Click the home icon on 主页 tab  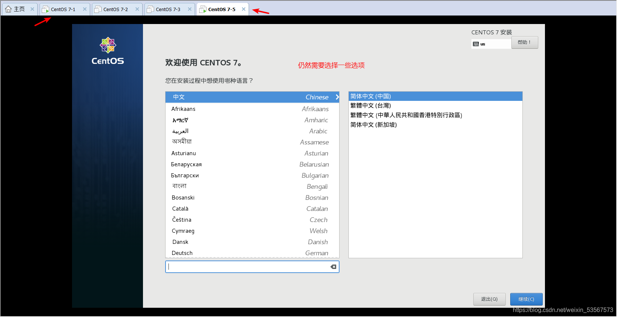pyautogui.click(x=8, y=9)
